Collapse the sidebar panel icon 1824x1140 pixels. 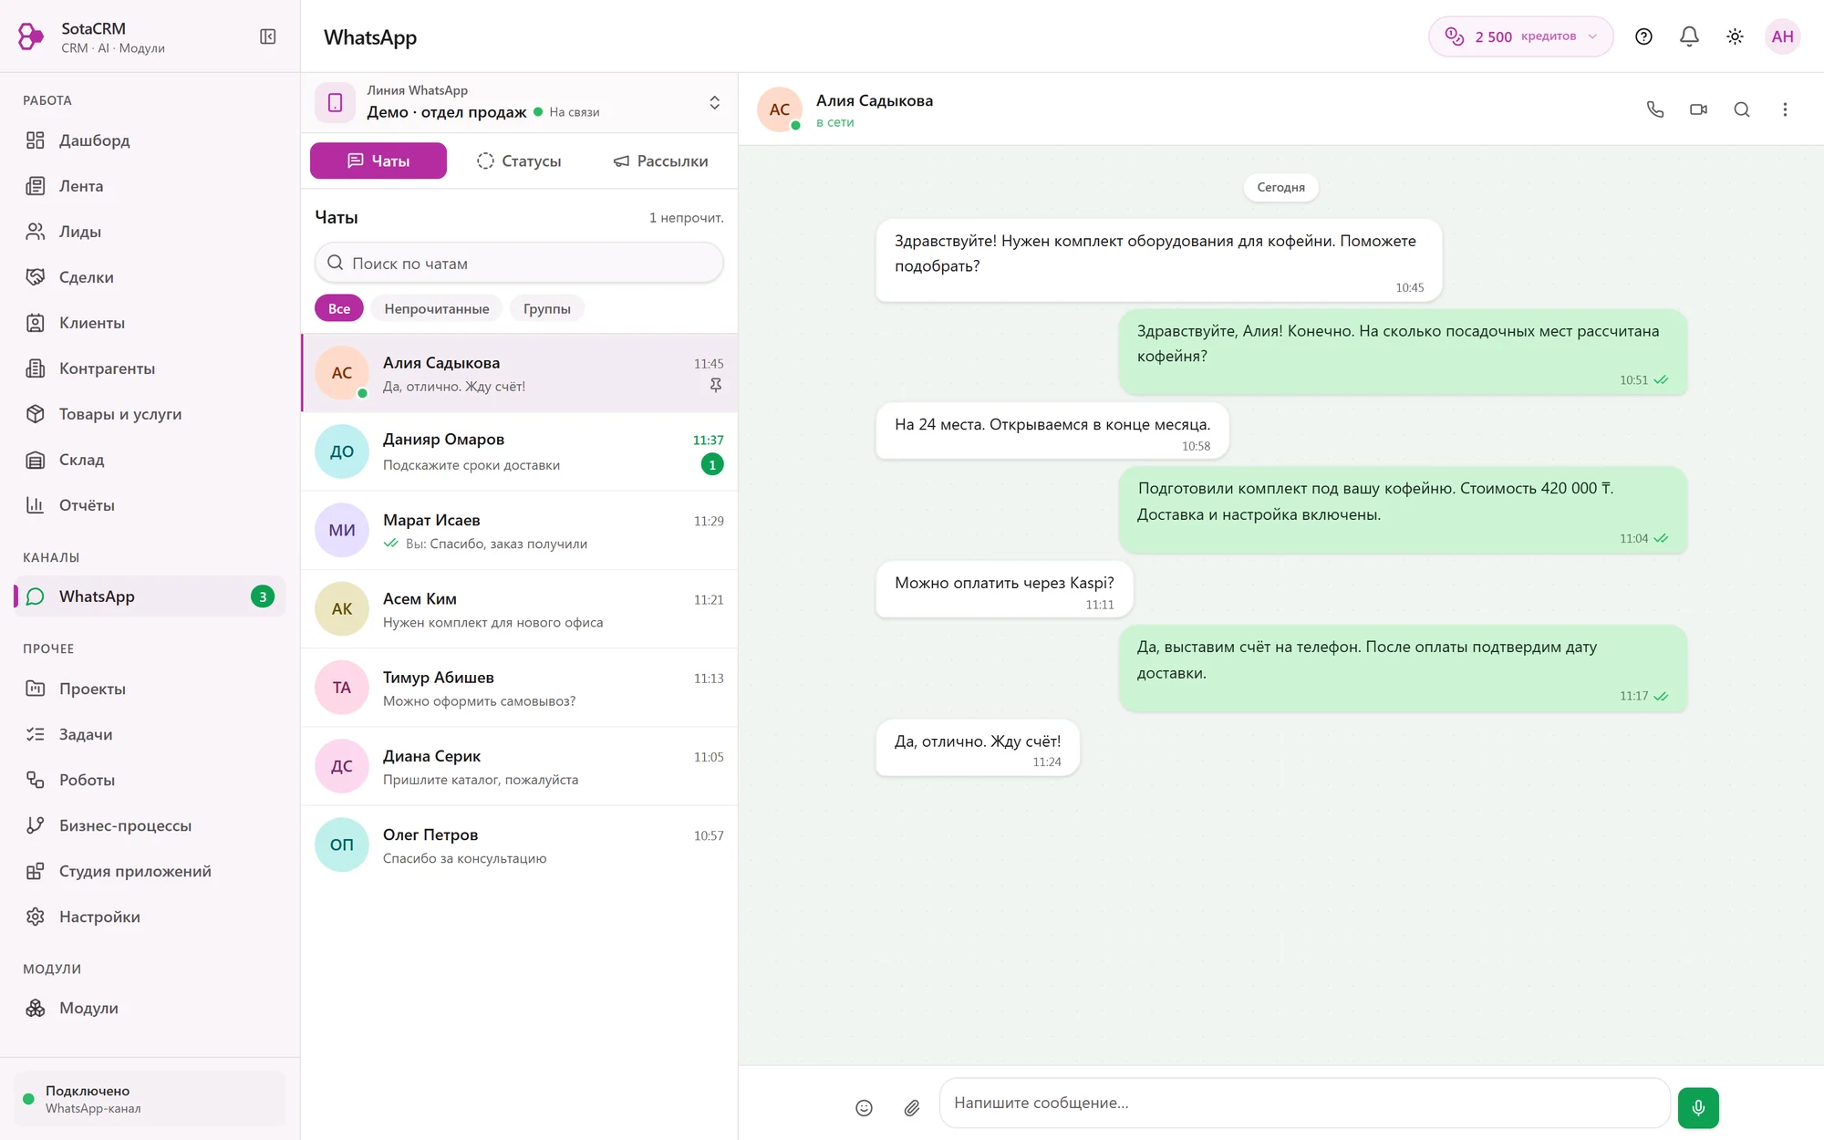coord(268,36)
